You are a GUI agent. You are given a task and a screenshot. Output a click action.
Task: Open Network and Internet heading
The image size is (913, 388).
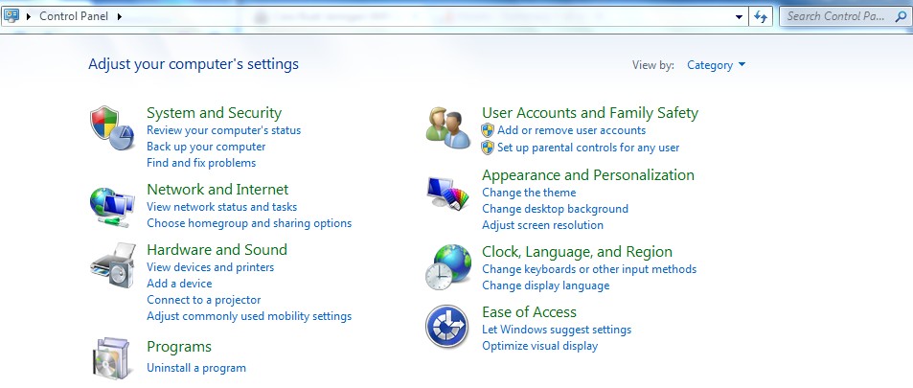pyautogui.click(x=217, y=190)
